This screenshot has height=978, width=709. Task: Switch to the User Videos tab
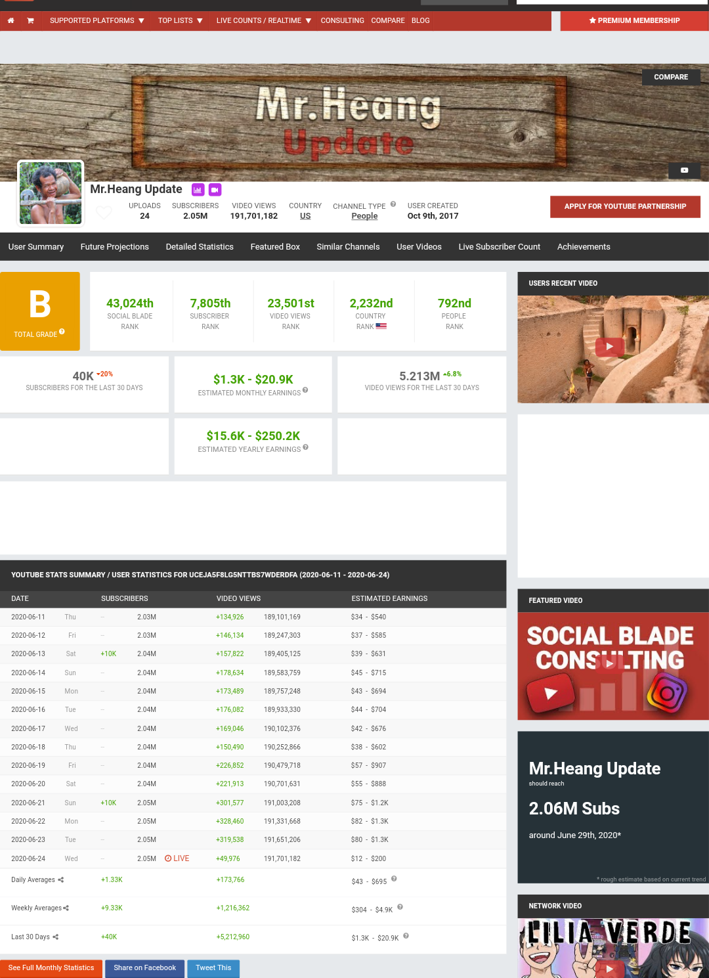coord(419,247)
